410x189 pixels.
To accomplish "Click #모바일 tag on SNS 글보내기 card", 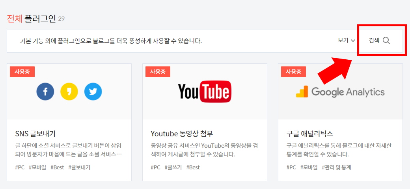I will 37,167.
